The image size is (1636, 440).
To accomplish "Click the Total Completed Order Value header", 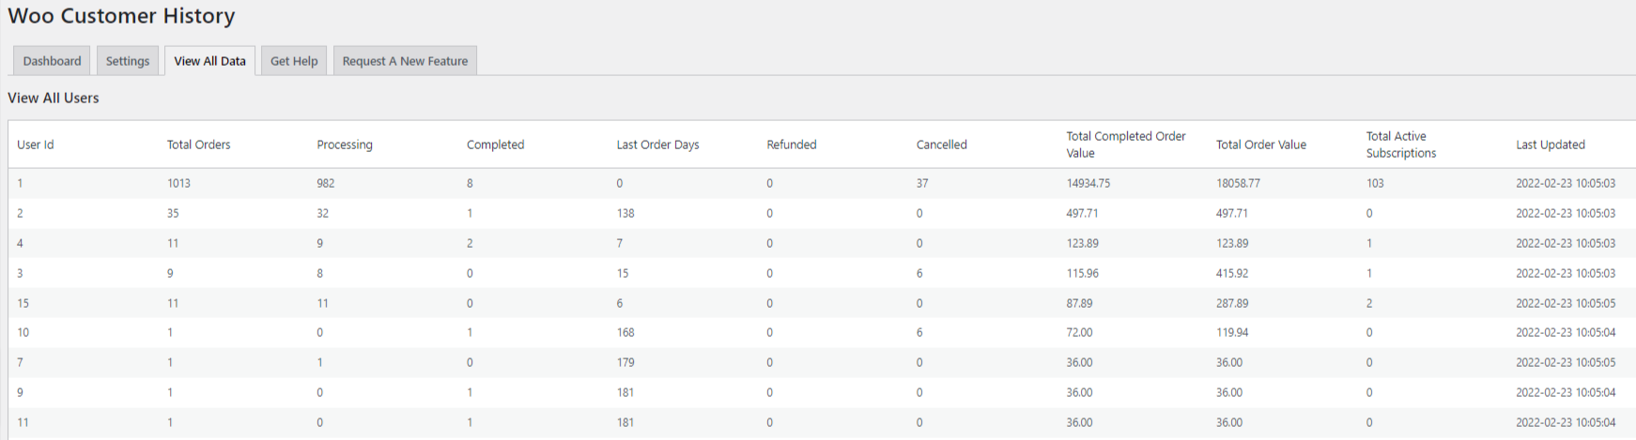I will tap(1126, 144).
